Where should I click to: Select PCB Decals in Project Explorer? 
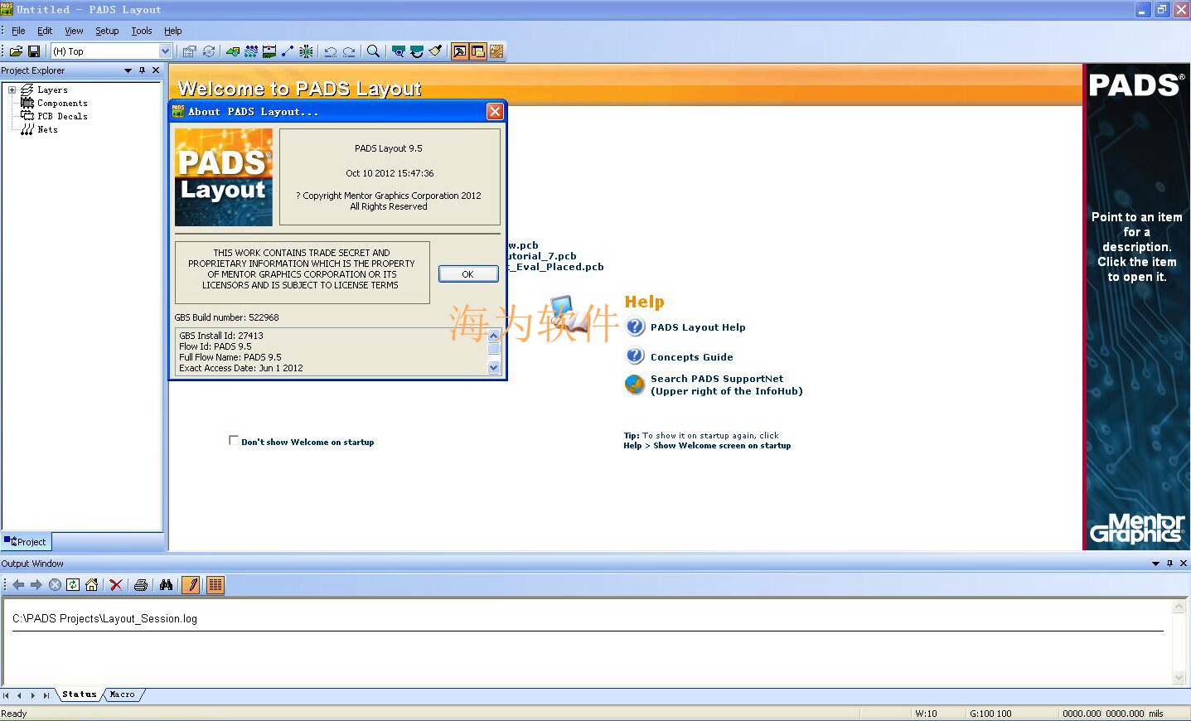click(x=62, y=116)
